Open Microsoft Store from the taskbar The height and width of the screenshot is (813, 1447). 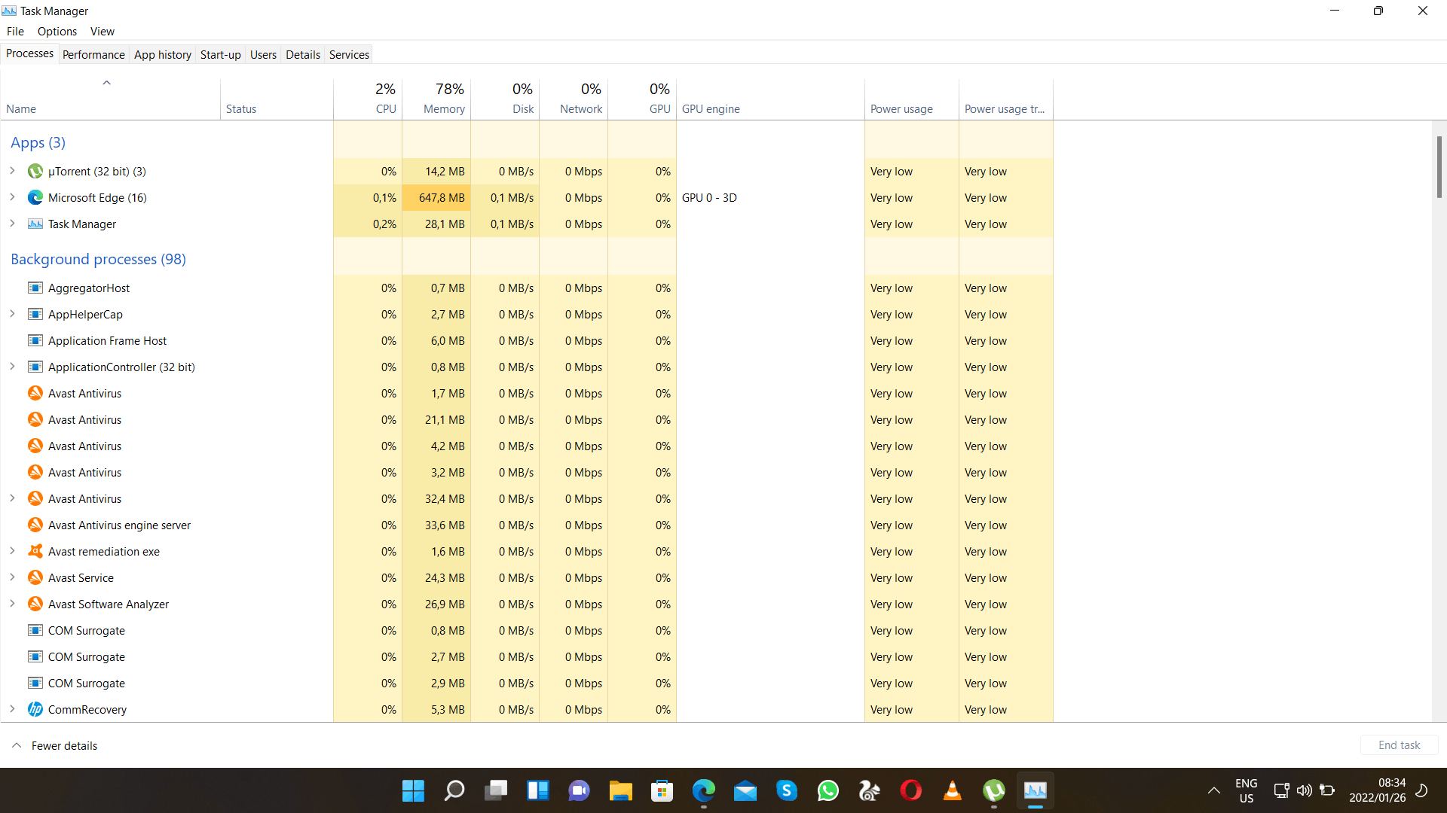point(662,790)
